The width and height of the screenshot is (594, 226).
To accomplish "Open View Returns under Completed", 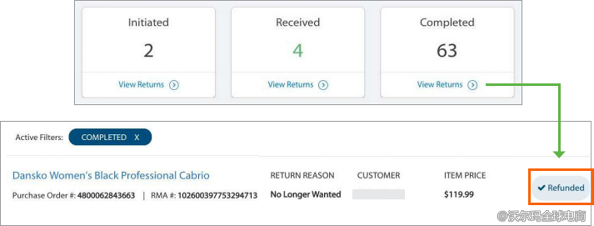I will 440,85.
